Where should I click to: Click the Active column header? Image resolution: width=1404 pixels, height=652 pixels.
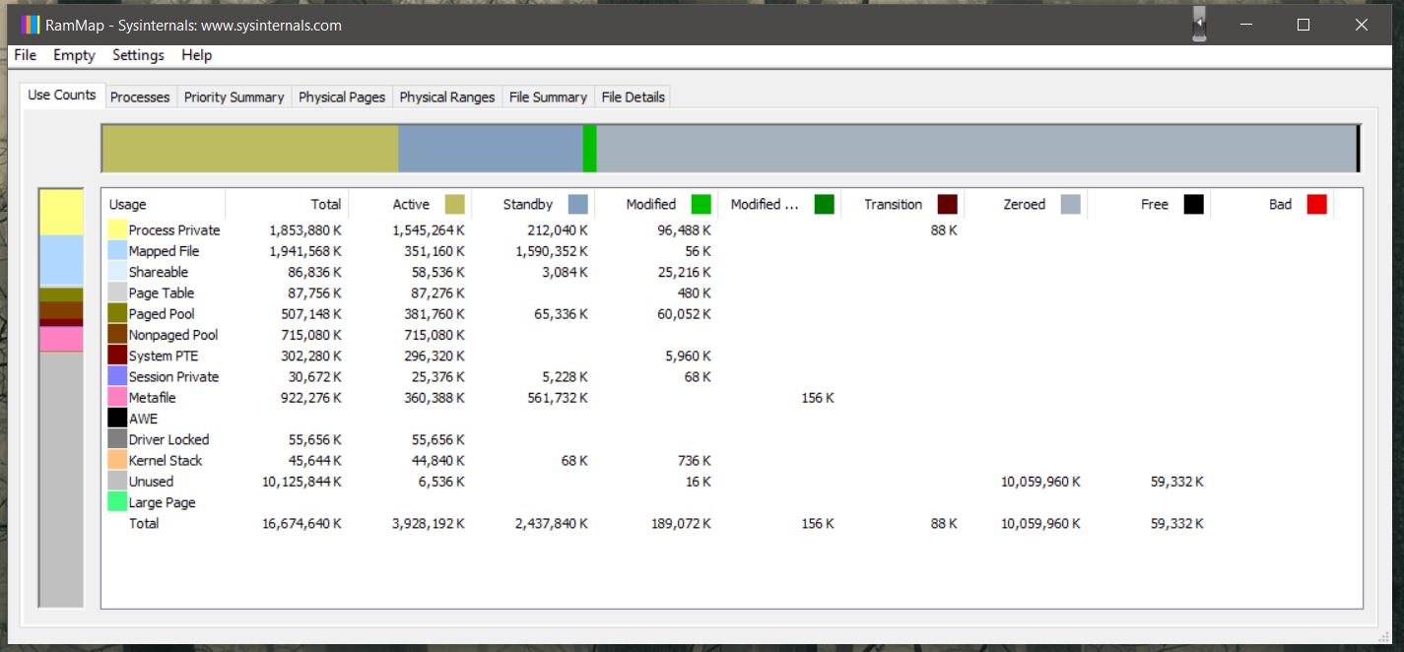(410, 204)
